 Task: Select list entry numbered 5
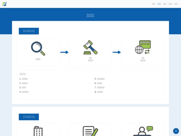click(x=100, y=79)
